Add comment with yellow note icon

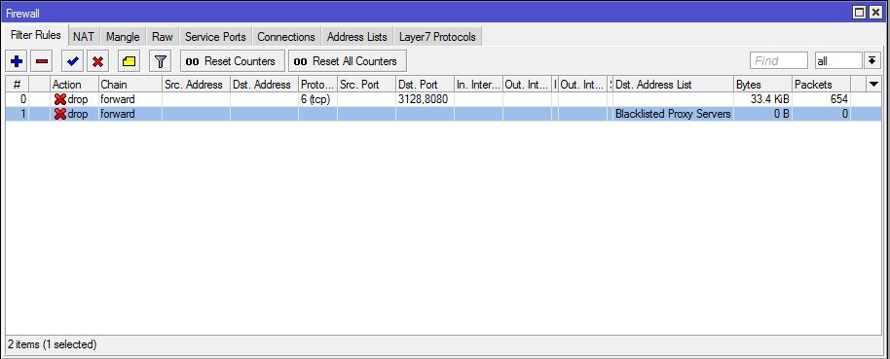tap(129, 61)
